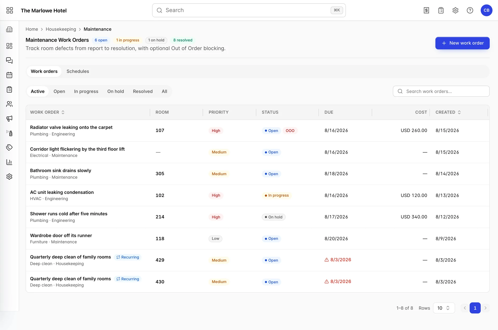The width and height of the screenshot is (498, 330).
Task: Click the Status column header
Action: pos(270,112)
